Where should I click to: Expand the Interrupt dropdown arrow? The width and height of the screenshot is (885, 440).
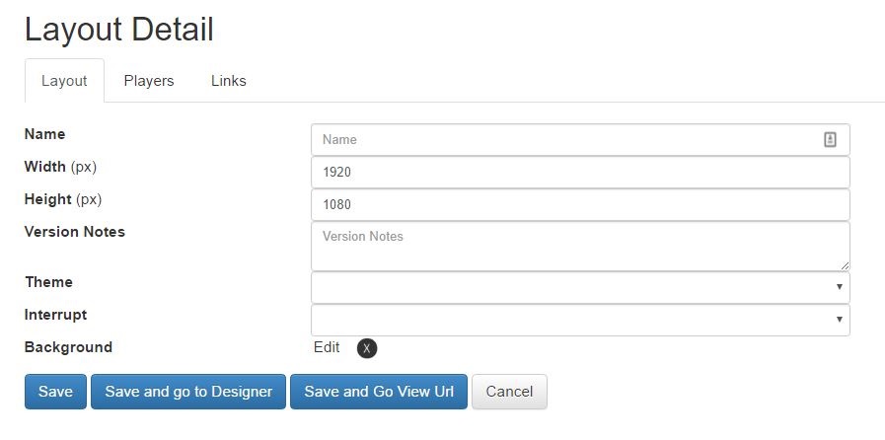[x=840, y=320]
